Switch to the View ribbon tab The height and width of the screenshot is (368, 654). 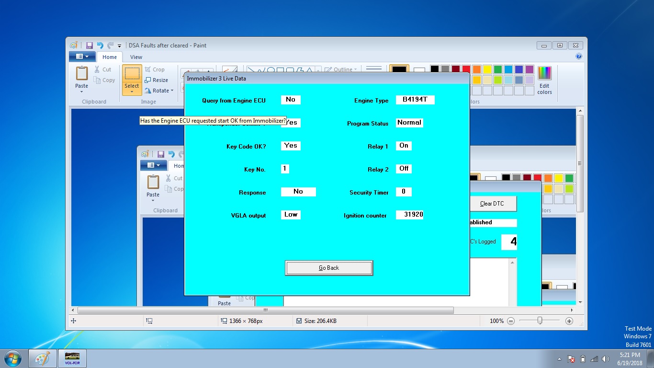pos(136,57)
